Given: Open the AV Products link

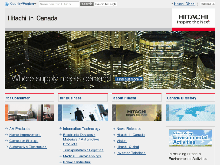Looking at the screenshot, I should pos(19,129).
